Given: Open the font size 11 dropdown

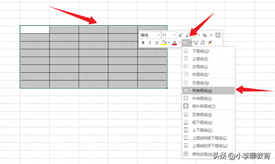Looking at the screenshot, I should coord(174,35).
